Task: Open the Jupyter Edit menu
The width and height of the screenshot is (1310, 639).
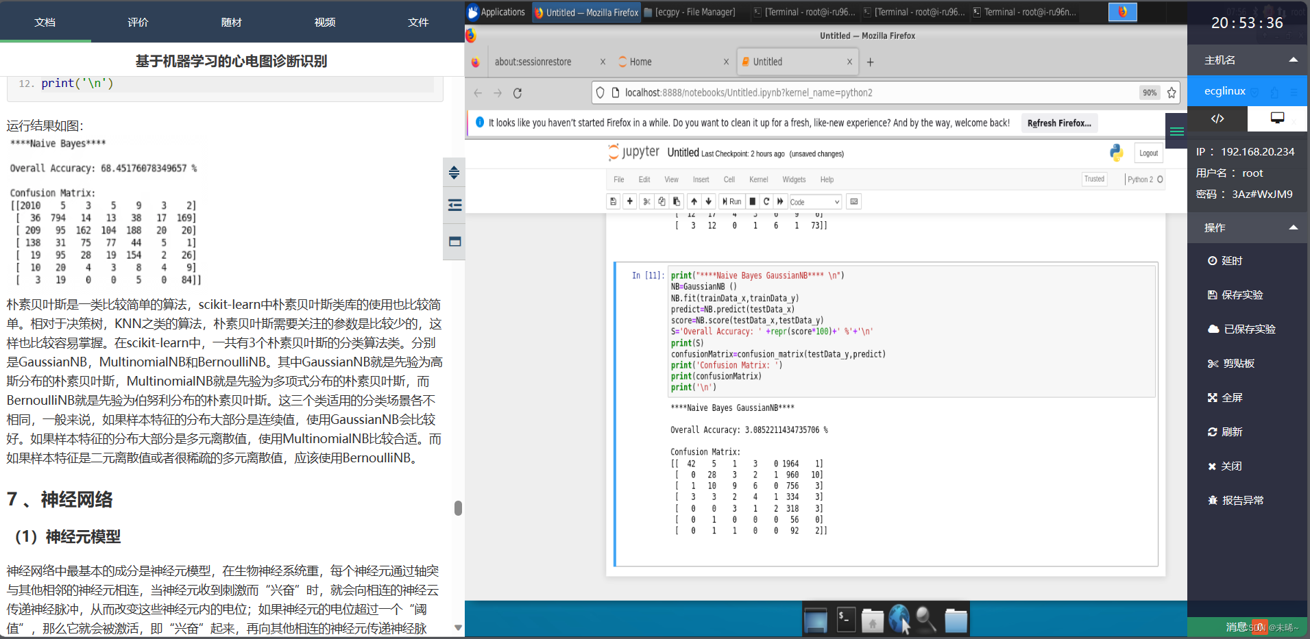Action: 644,179
